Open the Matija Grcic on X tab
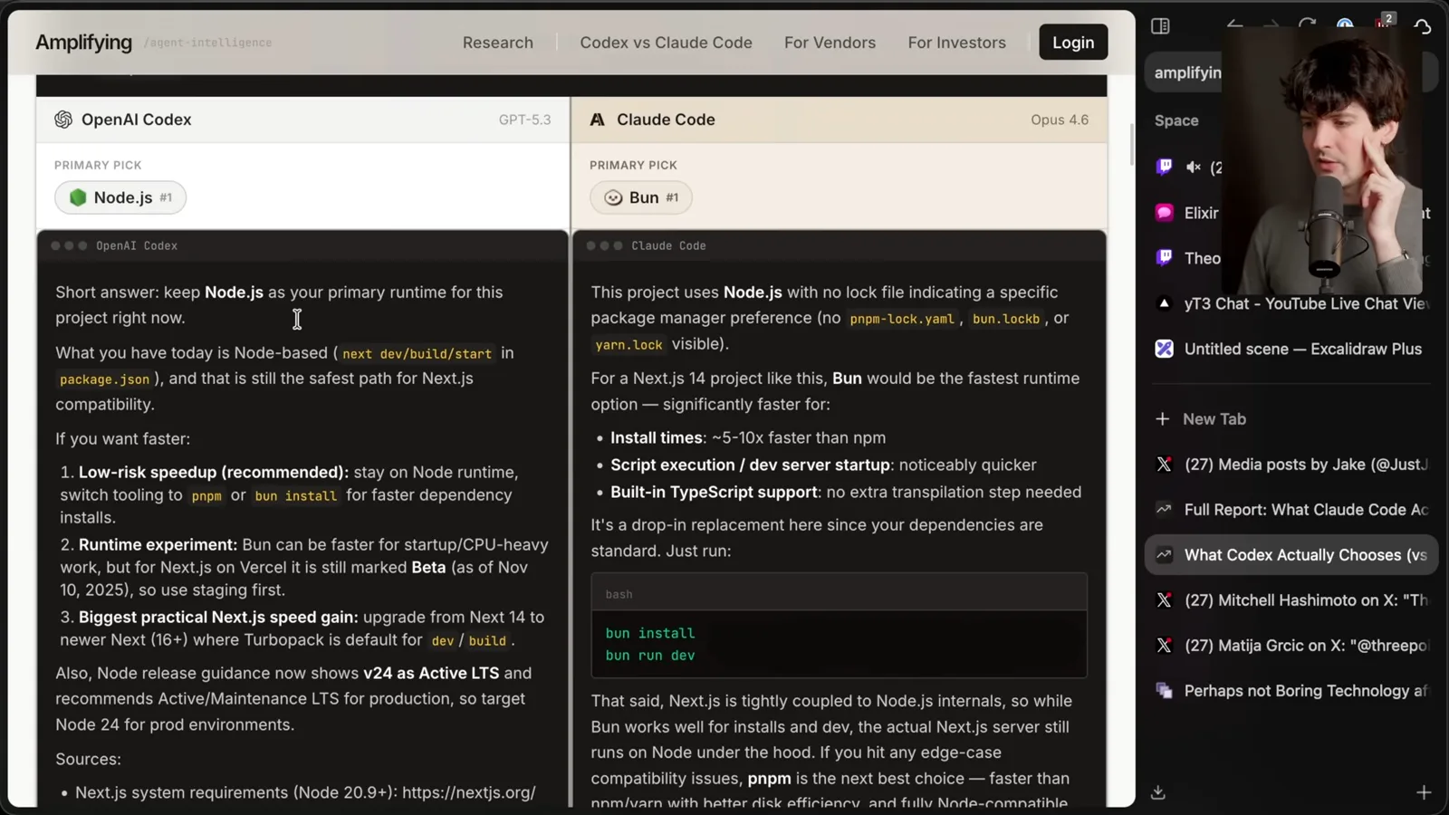Screen dimensions: 1449x815 tap(1292, 646)
